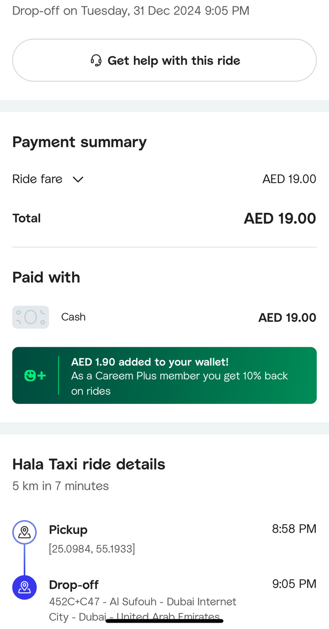Tap the Get help with this ride button

pyautogui.click(x=164, y=60)
